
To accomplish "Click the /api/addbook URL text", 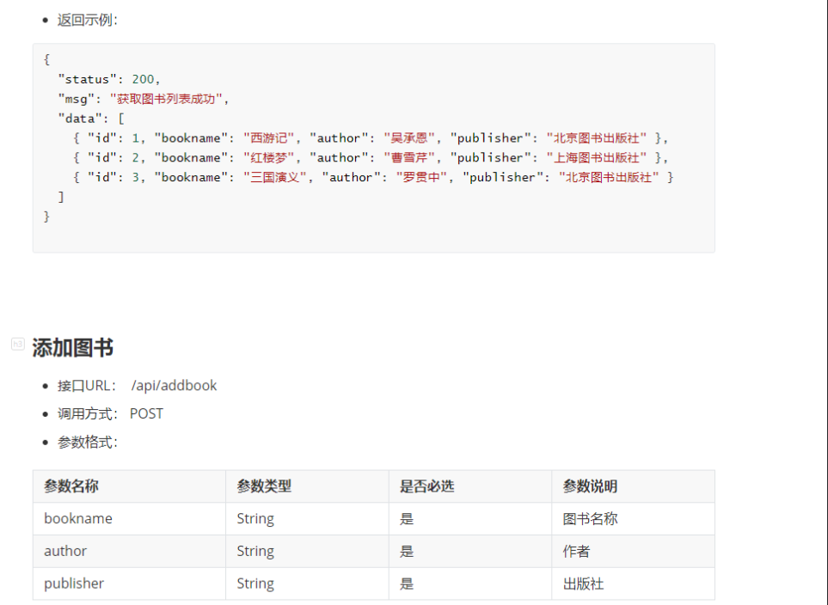I will [x=174, y=385].
